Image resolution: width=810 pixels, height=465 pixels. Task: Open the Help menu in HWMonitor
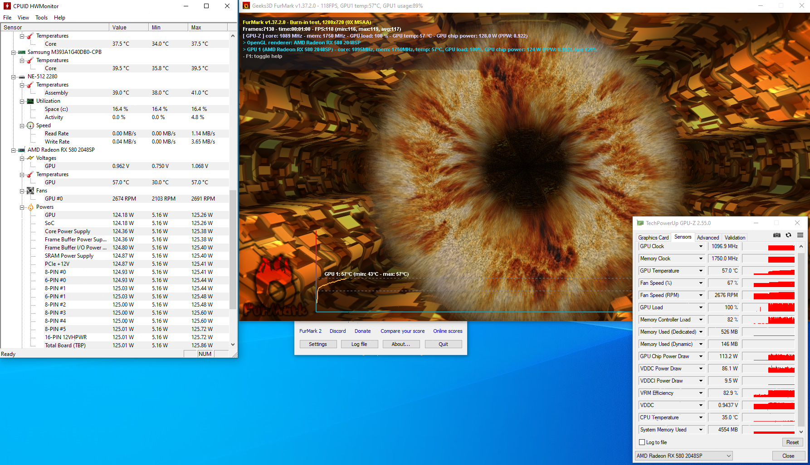59,18
